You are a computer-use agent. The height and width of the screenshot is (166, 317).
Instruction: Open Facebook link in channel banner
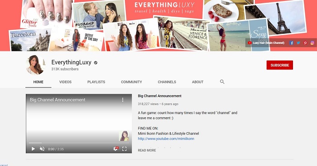(x=291, y=43)
